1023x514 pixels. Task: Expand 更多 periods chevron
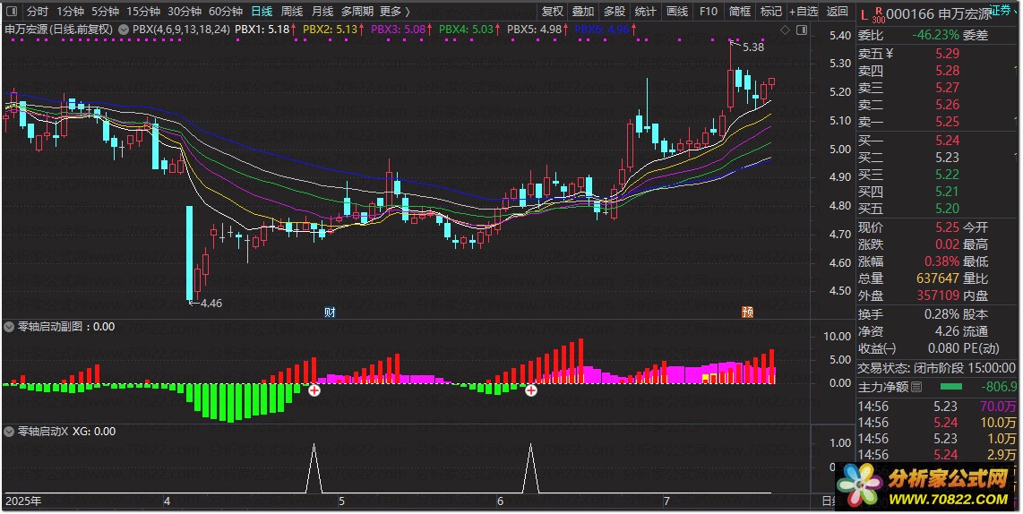click(408, 11)
